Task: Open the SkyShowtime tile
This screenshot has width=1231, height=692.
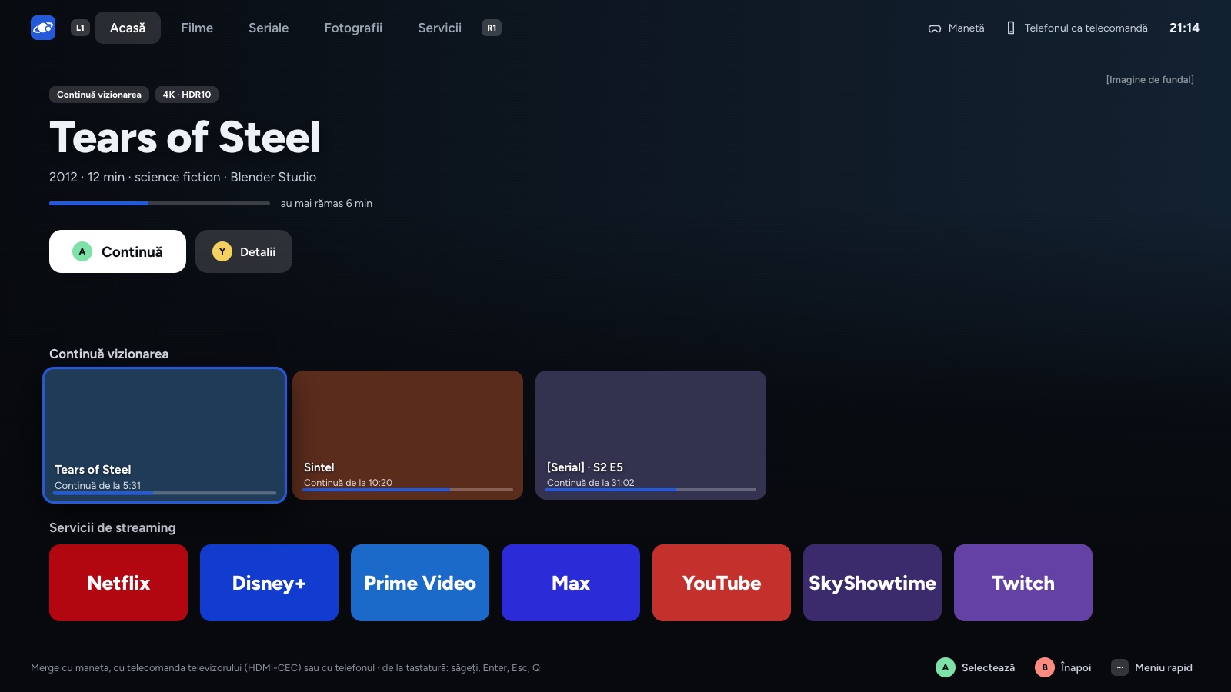Action: (872, 583)
